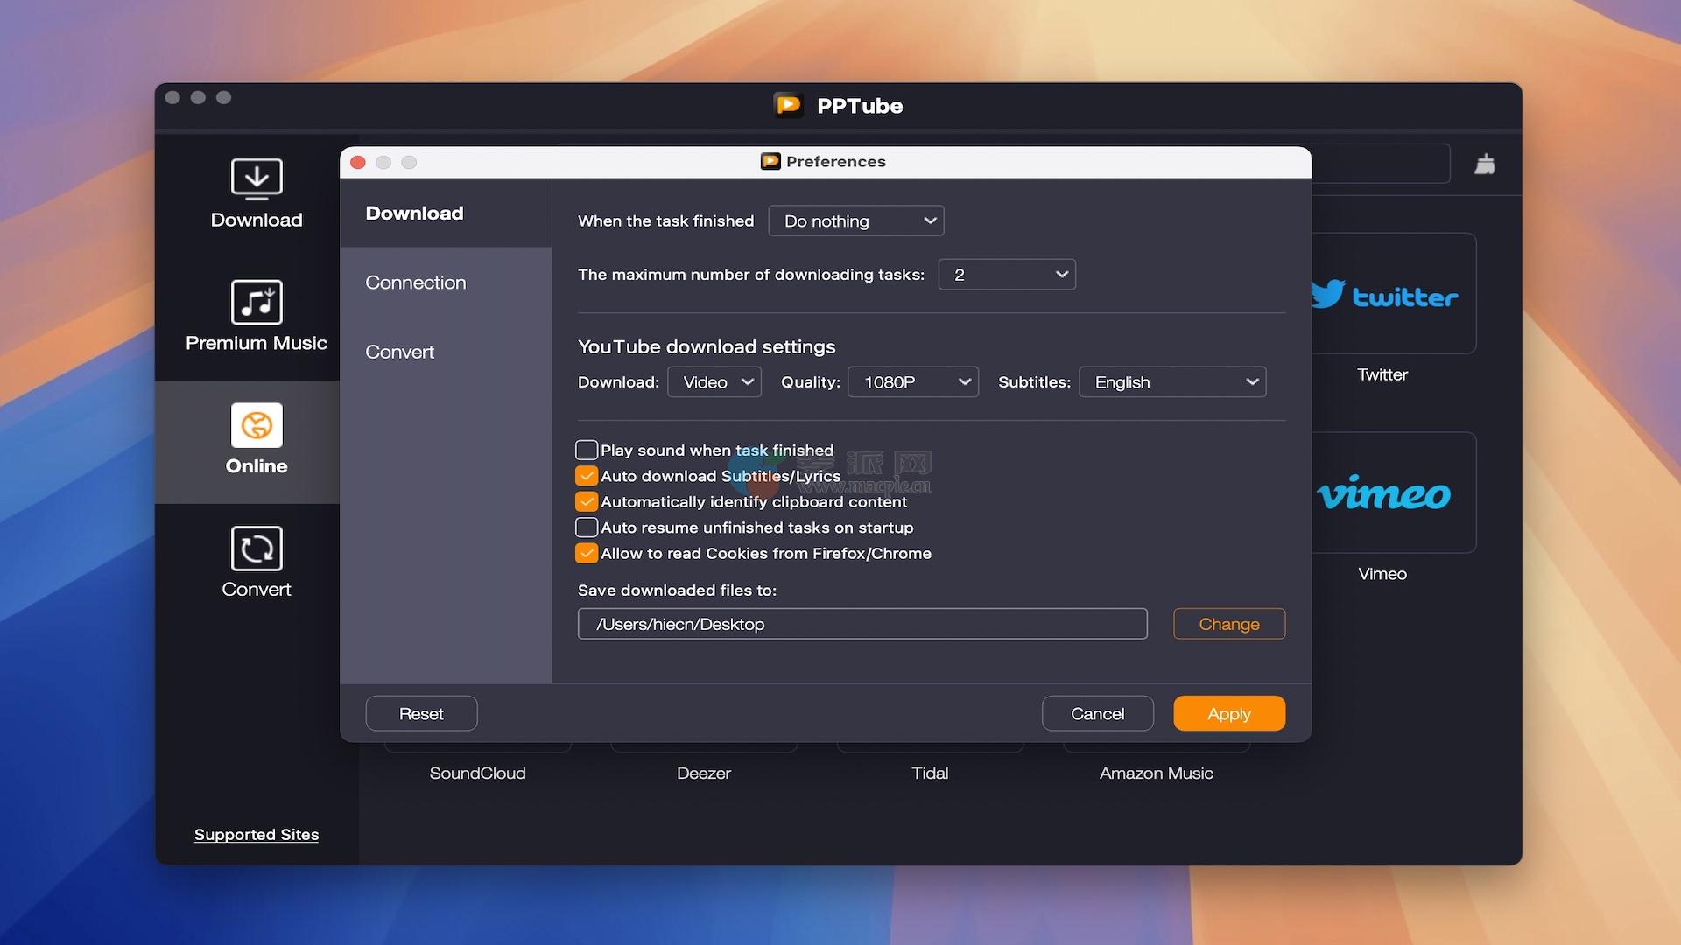Open the Premium Music section icon
Image resolution: width=1681 pixels, height=945 pixels.
coord(256,302)
